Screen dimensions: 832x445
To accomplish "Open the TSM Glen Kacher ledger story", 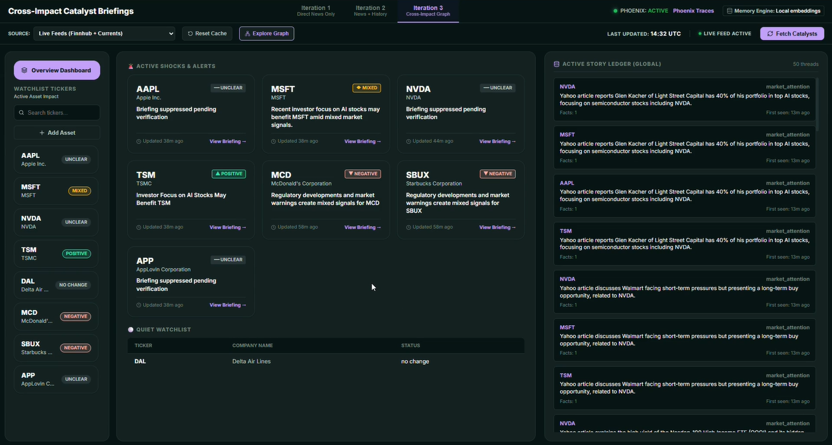I will [x=685, y=244].
